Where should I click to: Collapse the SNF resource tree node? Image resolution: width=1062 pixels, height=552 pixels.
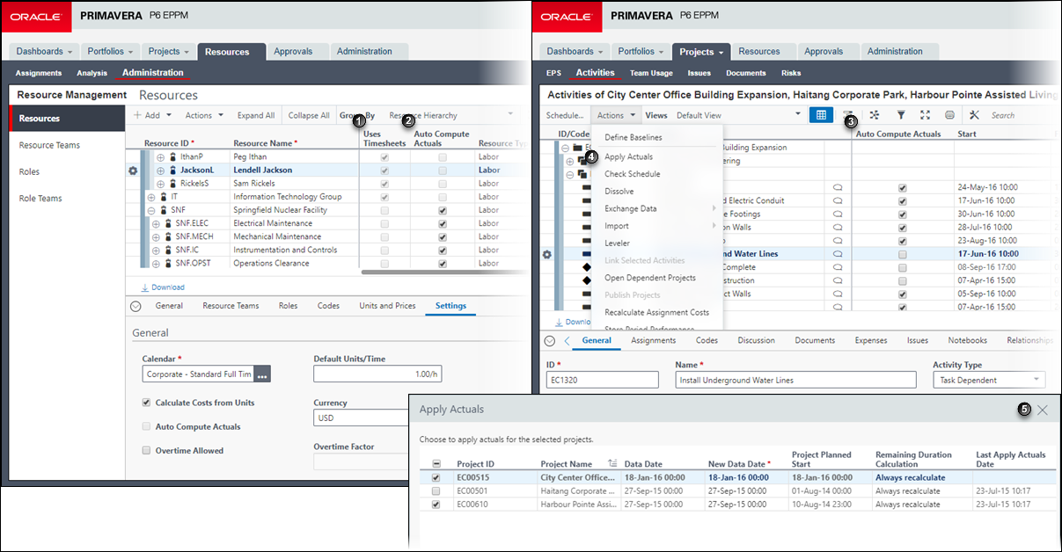pos(152,211)
